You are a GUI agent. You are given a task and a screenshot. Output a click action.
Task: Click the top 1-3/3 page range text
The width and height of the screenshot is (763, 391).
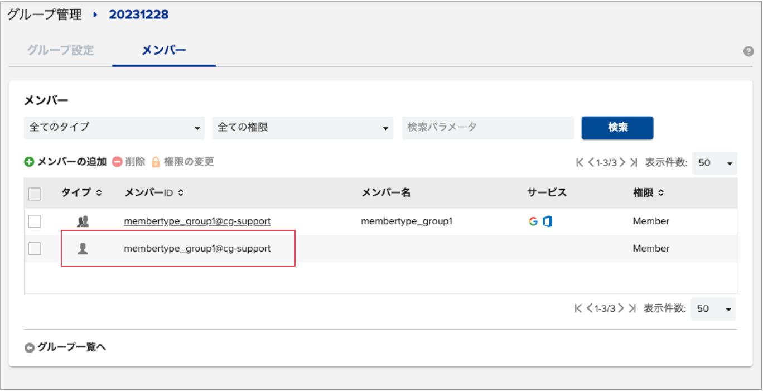(606, 163)
